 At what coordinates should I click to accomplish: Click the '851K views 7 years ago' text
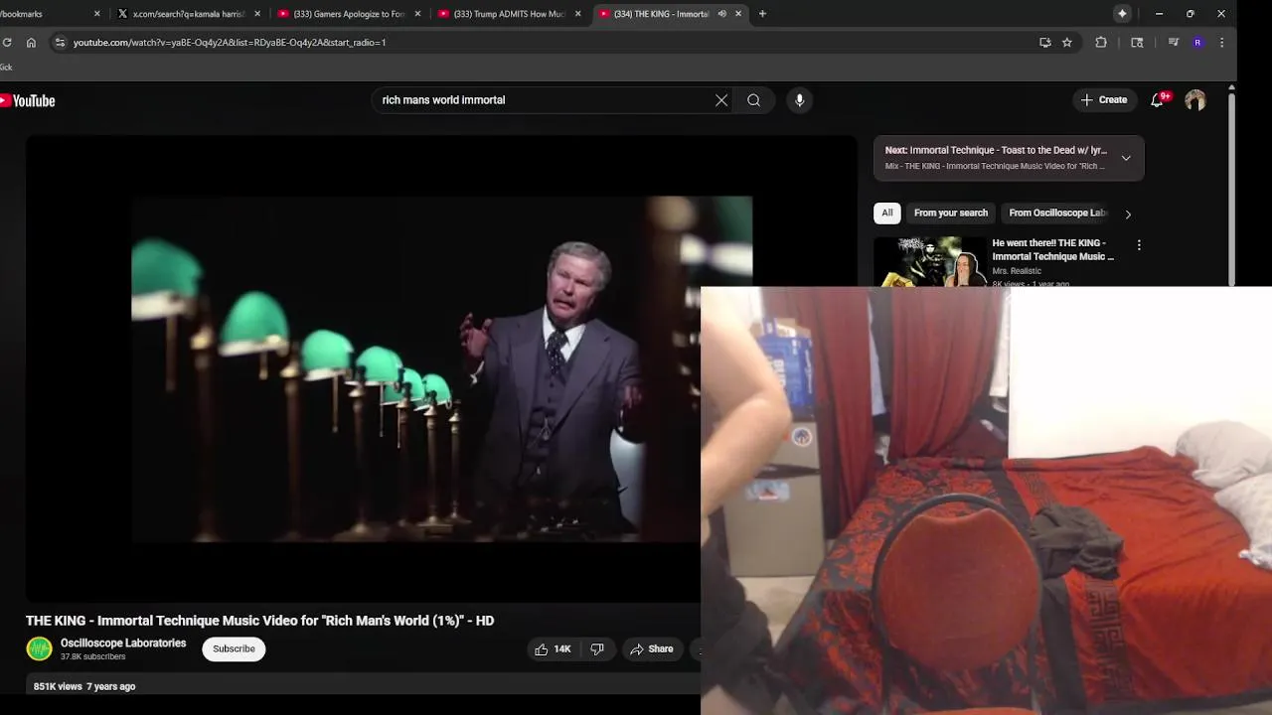(x=84, y=686)
